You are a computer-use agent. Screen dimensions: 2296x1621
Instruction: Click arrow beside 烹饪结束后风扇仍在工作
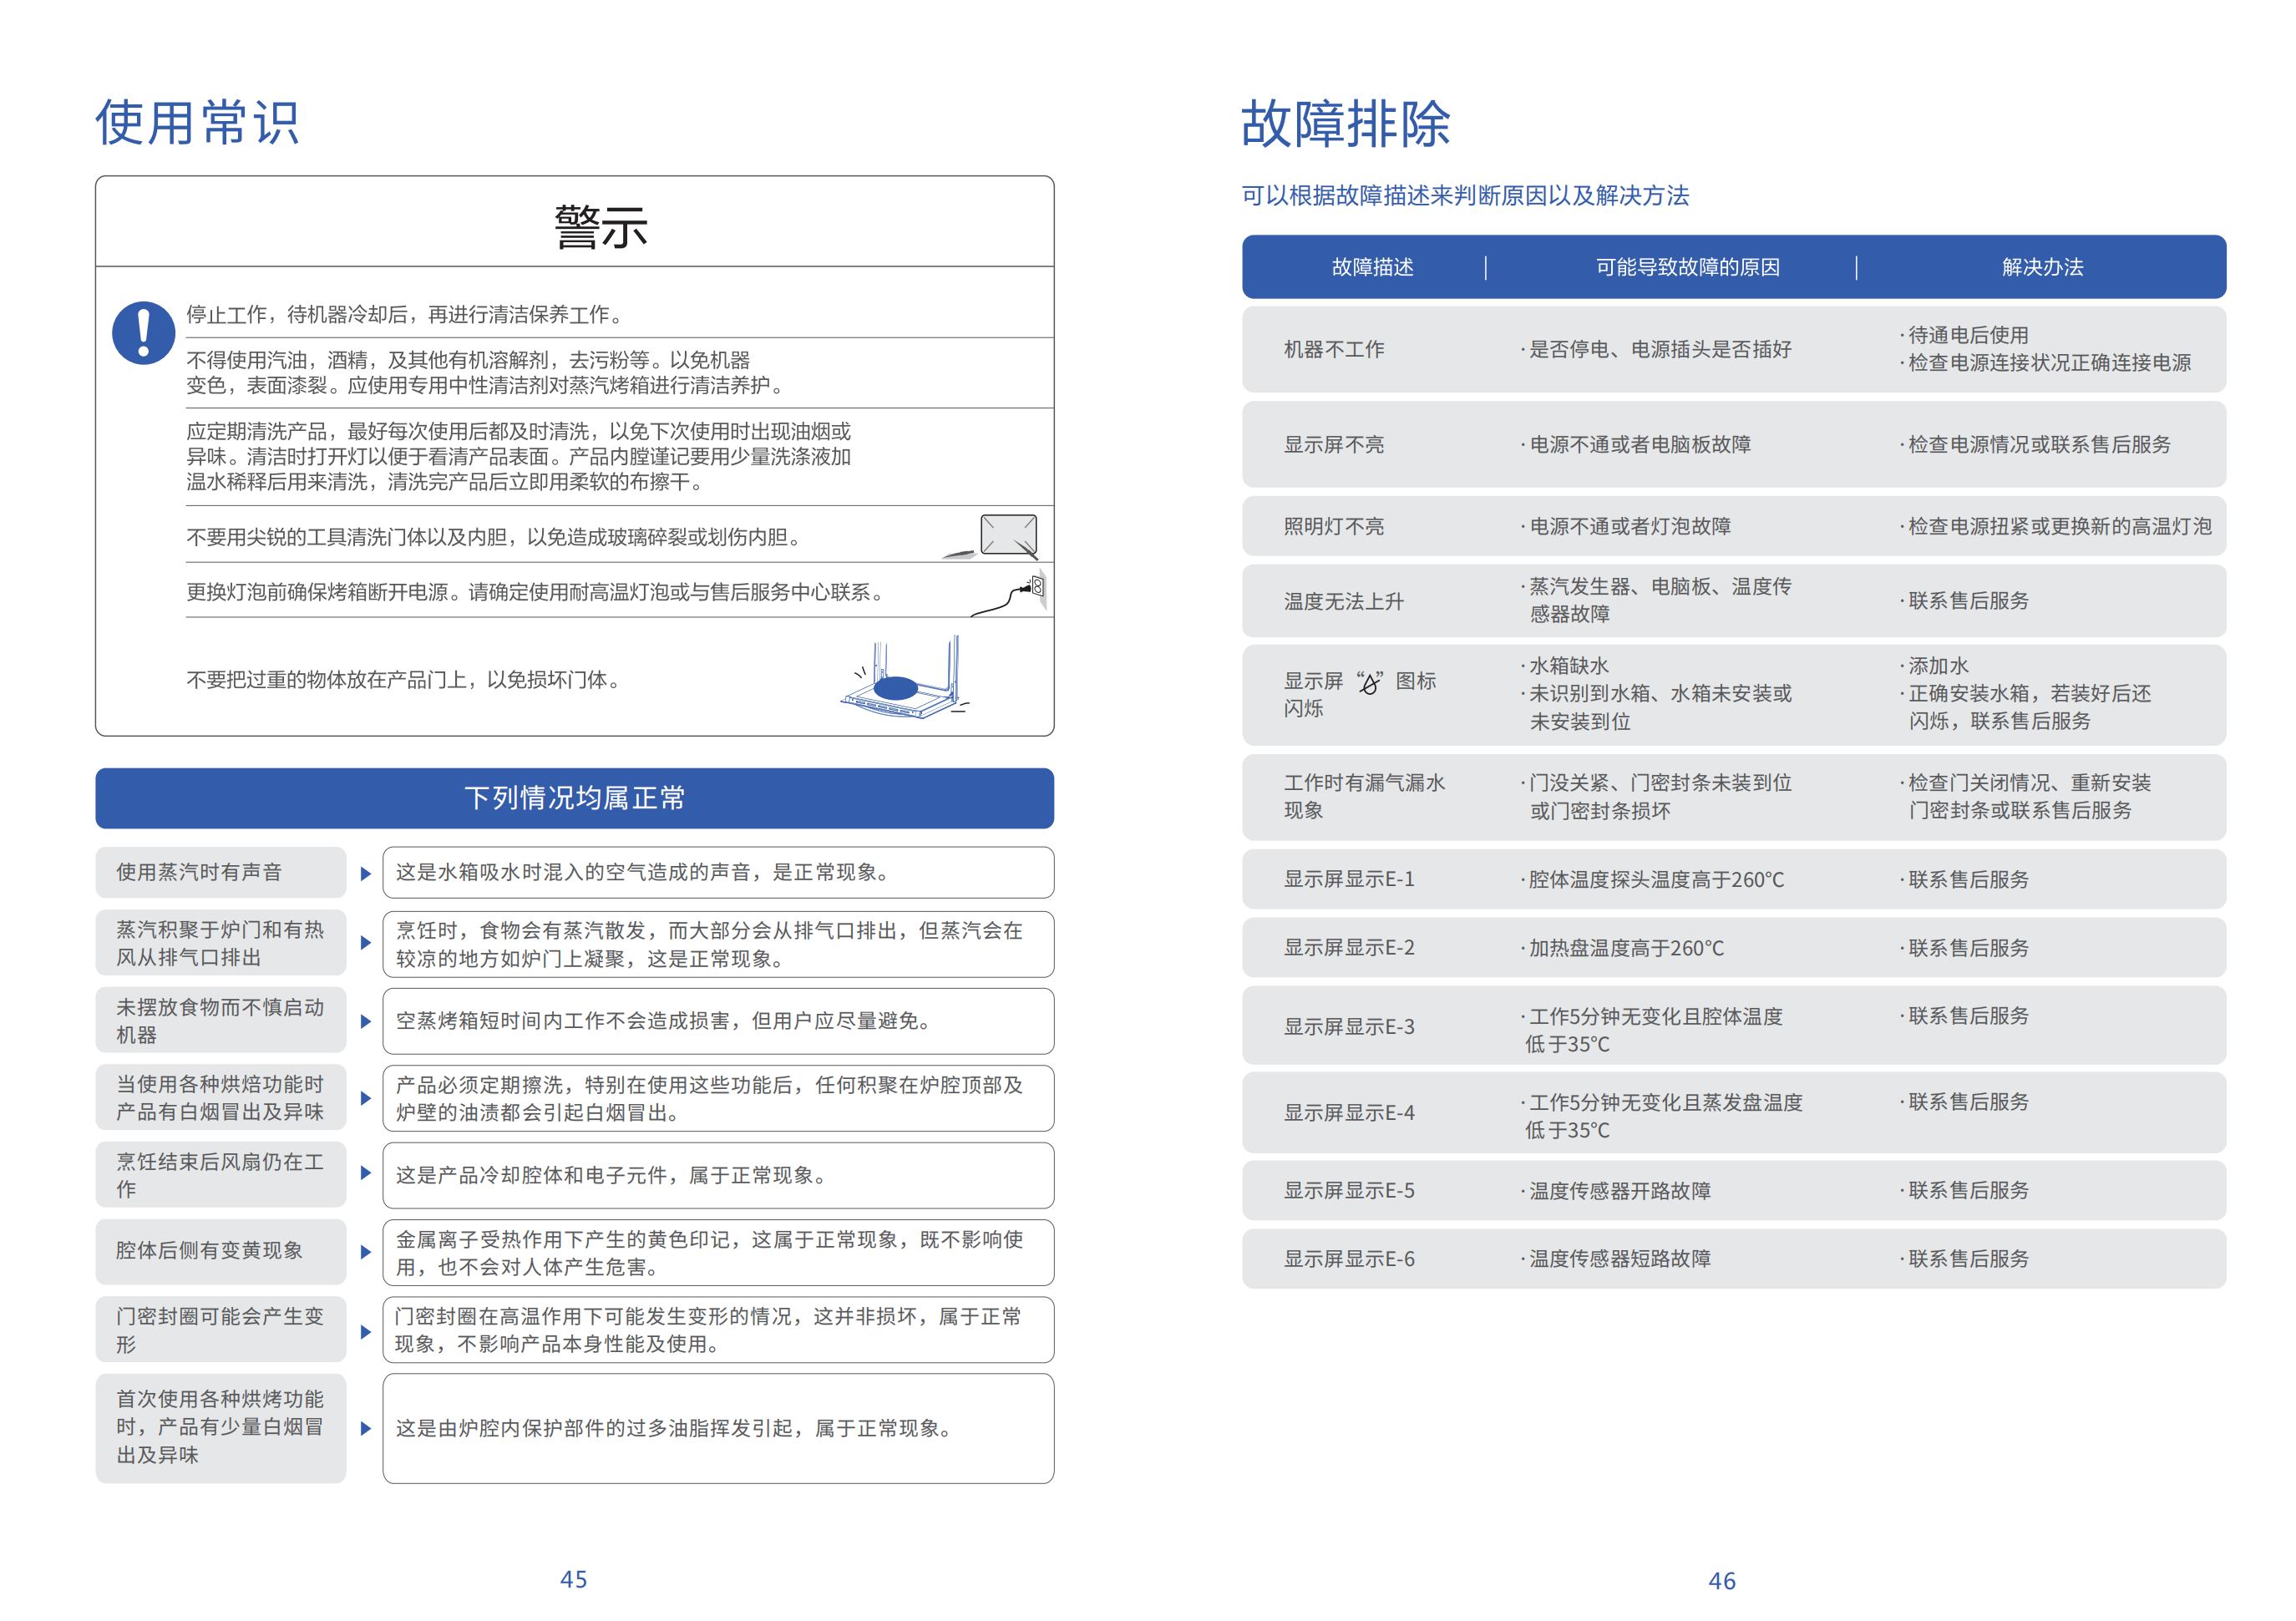pos(365,1173)
